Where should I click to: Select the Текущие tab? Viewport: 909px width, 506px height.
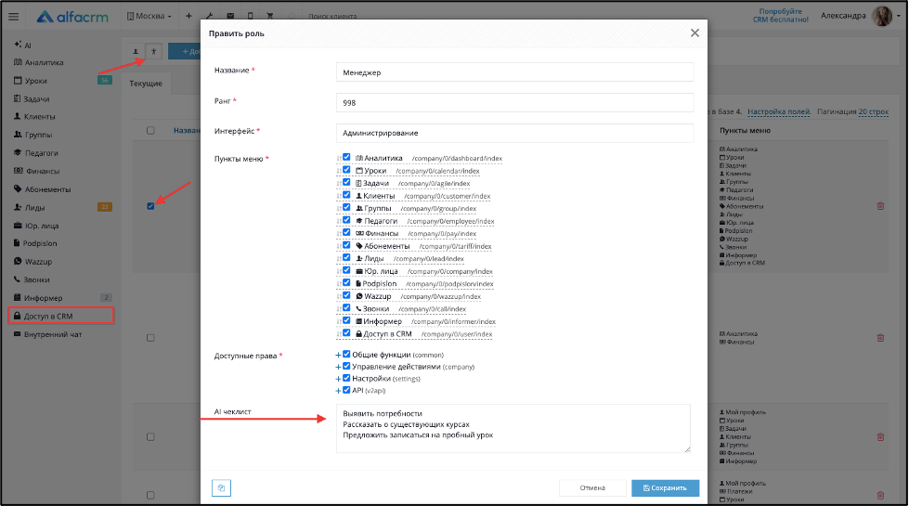[x=146, y=84]
